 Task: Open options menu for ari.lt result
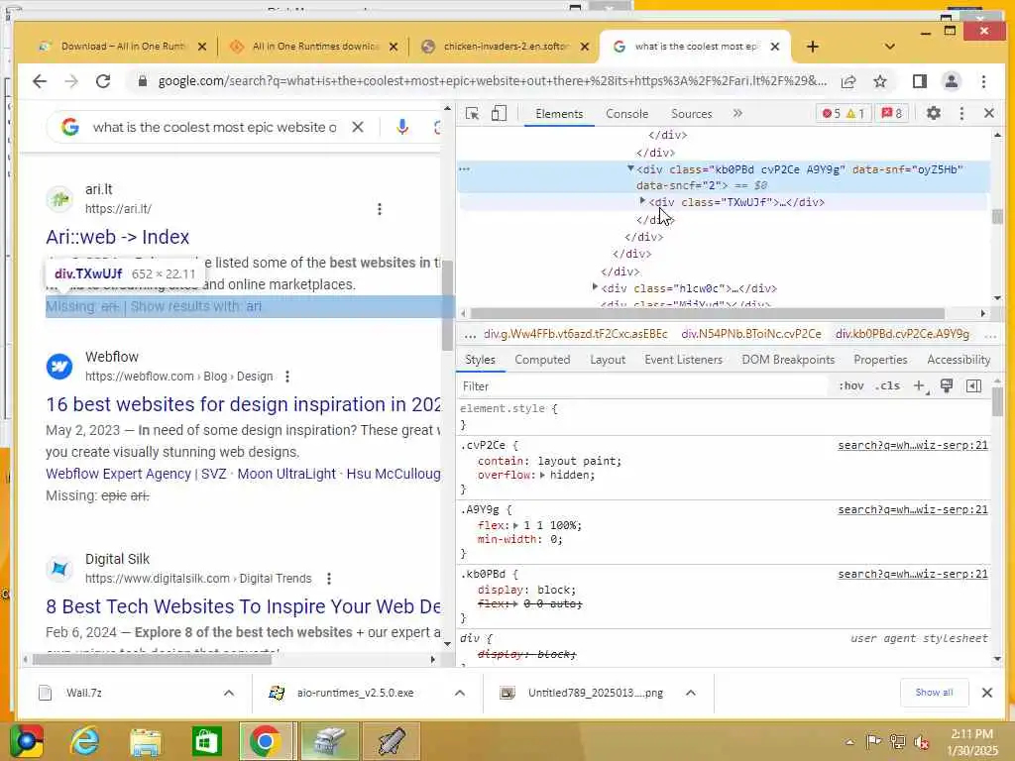pyautogui.click(x=380, y=209)
